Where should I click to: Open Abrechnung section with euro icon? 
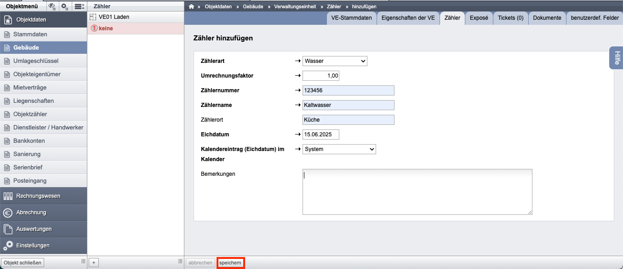click(x=43, y=213)
